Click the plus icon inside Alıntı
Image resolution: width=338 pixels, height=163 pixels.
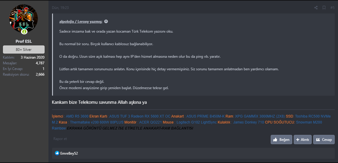[x=298, y=140]
